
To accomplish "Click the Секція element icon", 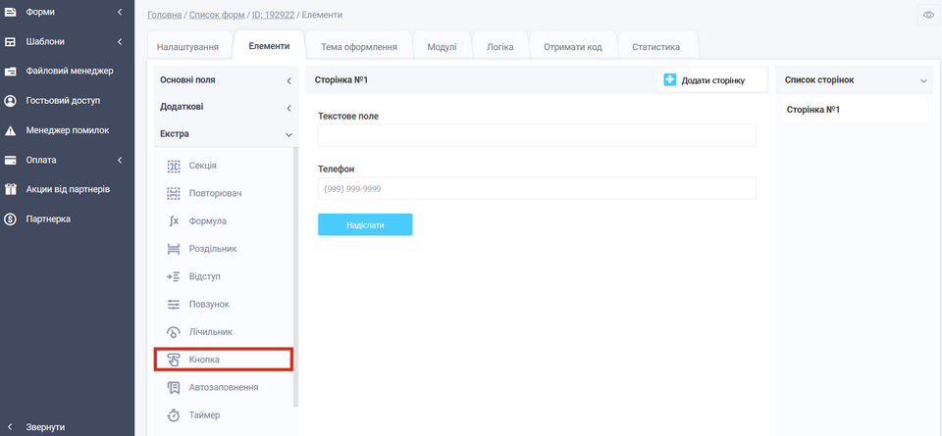I will pos(174,166).
